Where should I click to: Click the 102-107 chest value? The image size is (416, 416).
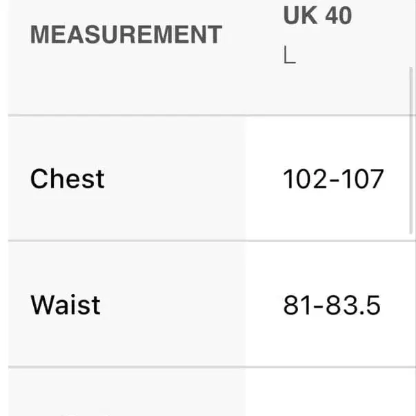tap(333, 179)
